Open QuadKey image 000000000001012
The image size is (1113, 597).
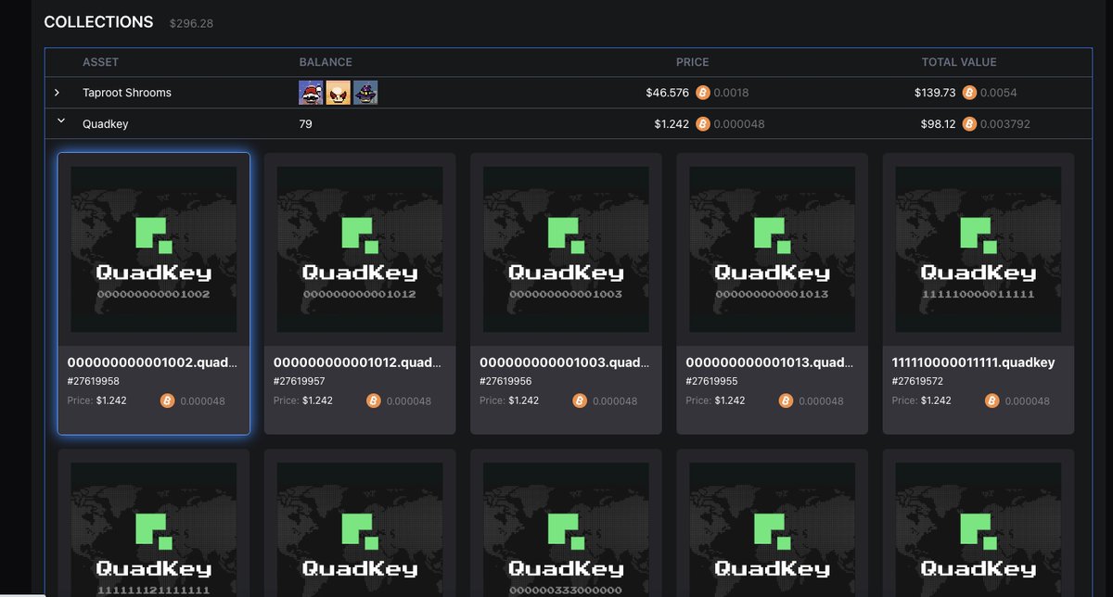[360, 249]
